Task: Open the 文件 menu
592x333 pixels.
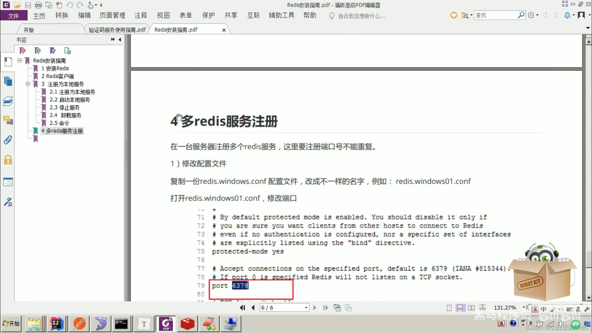Action: click(x=14, y=16)
